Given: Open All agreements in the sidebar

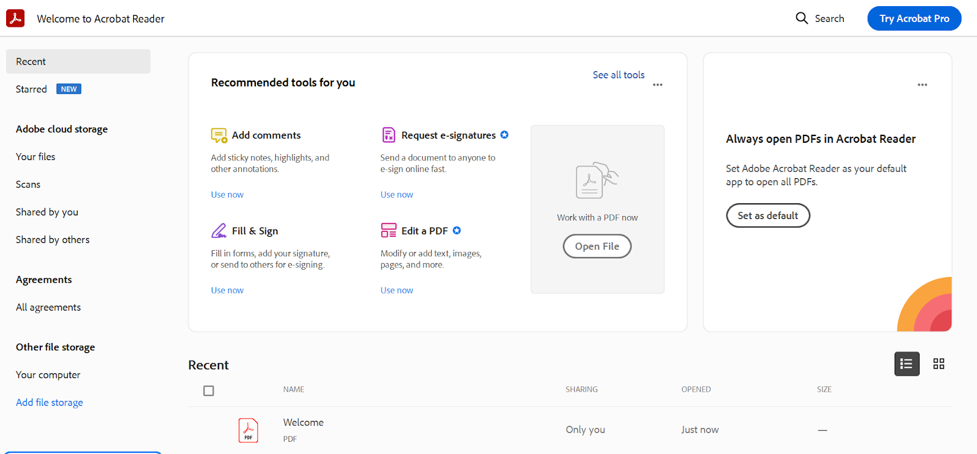Looking at the screenshot, I should tap(48, 308).
